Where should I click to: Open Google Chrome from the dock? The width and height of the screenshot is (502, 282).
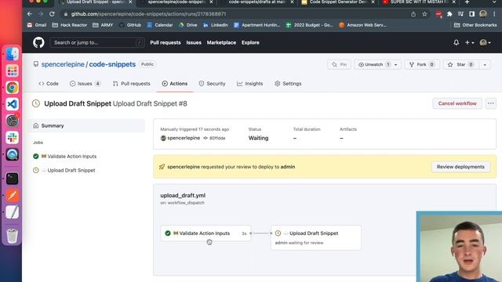(x=13, y=87)
